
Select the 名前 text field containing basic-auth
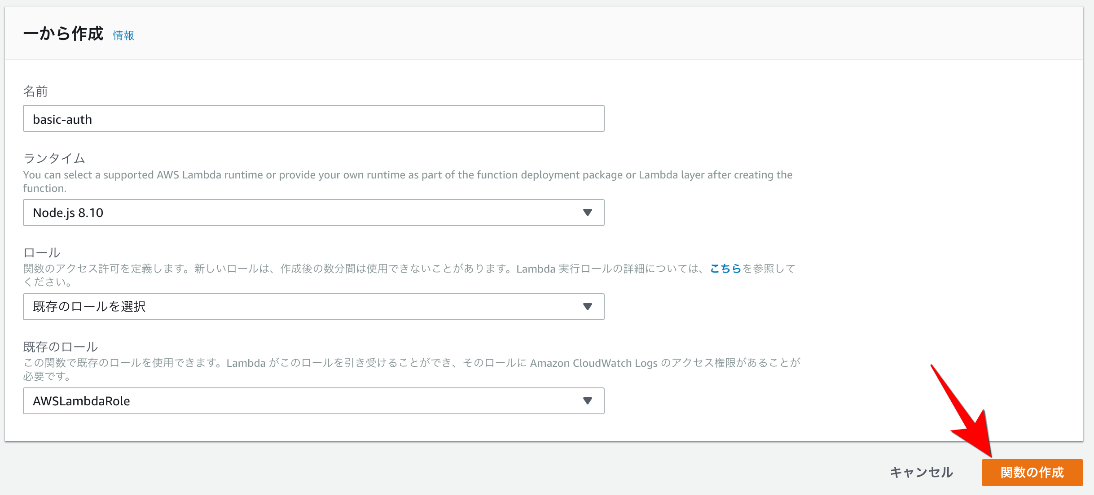tap(313, 119)
